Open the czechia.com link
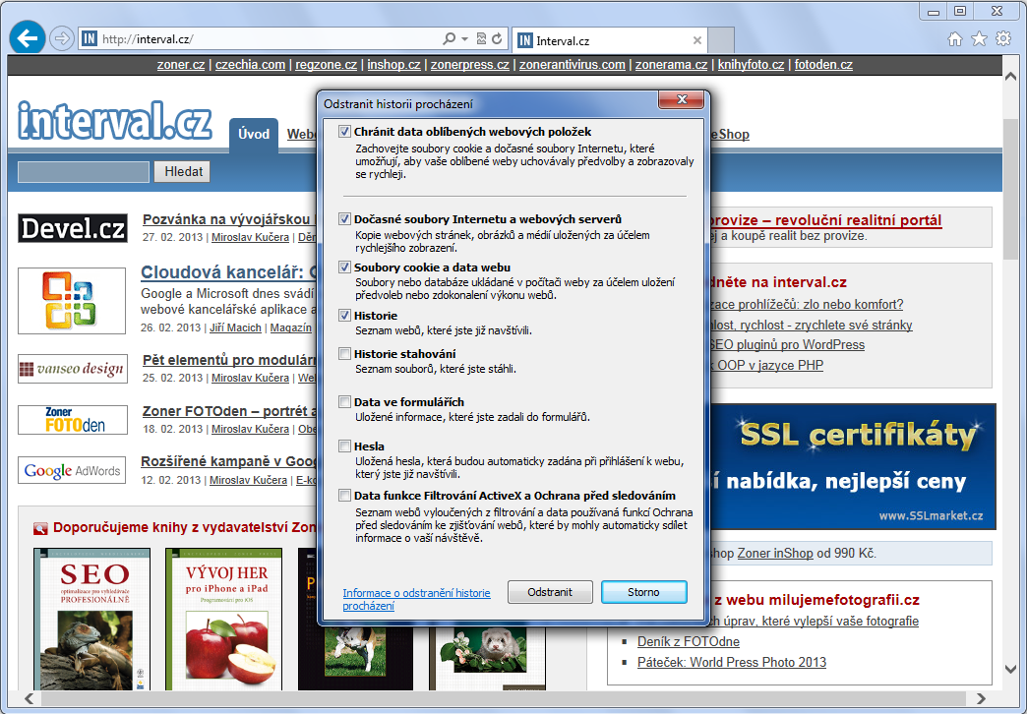 (250, 65)
